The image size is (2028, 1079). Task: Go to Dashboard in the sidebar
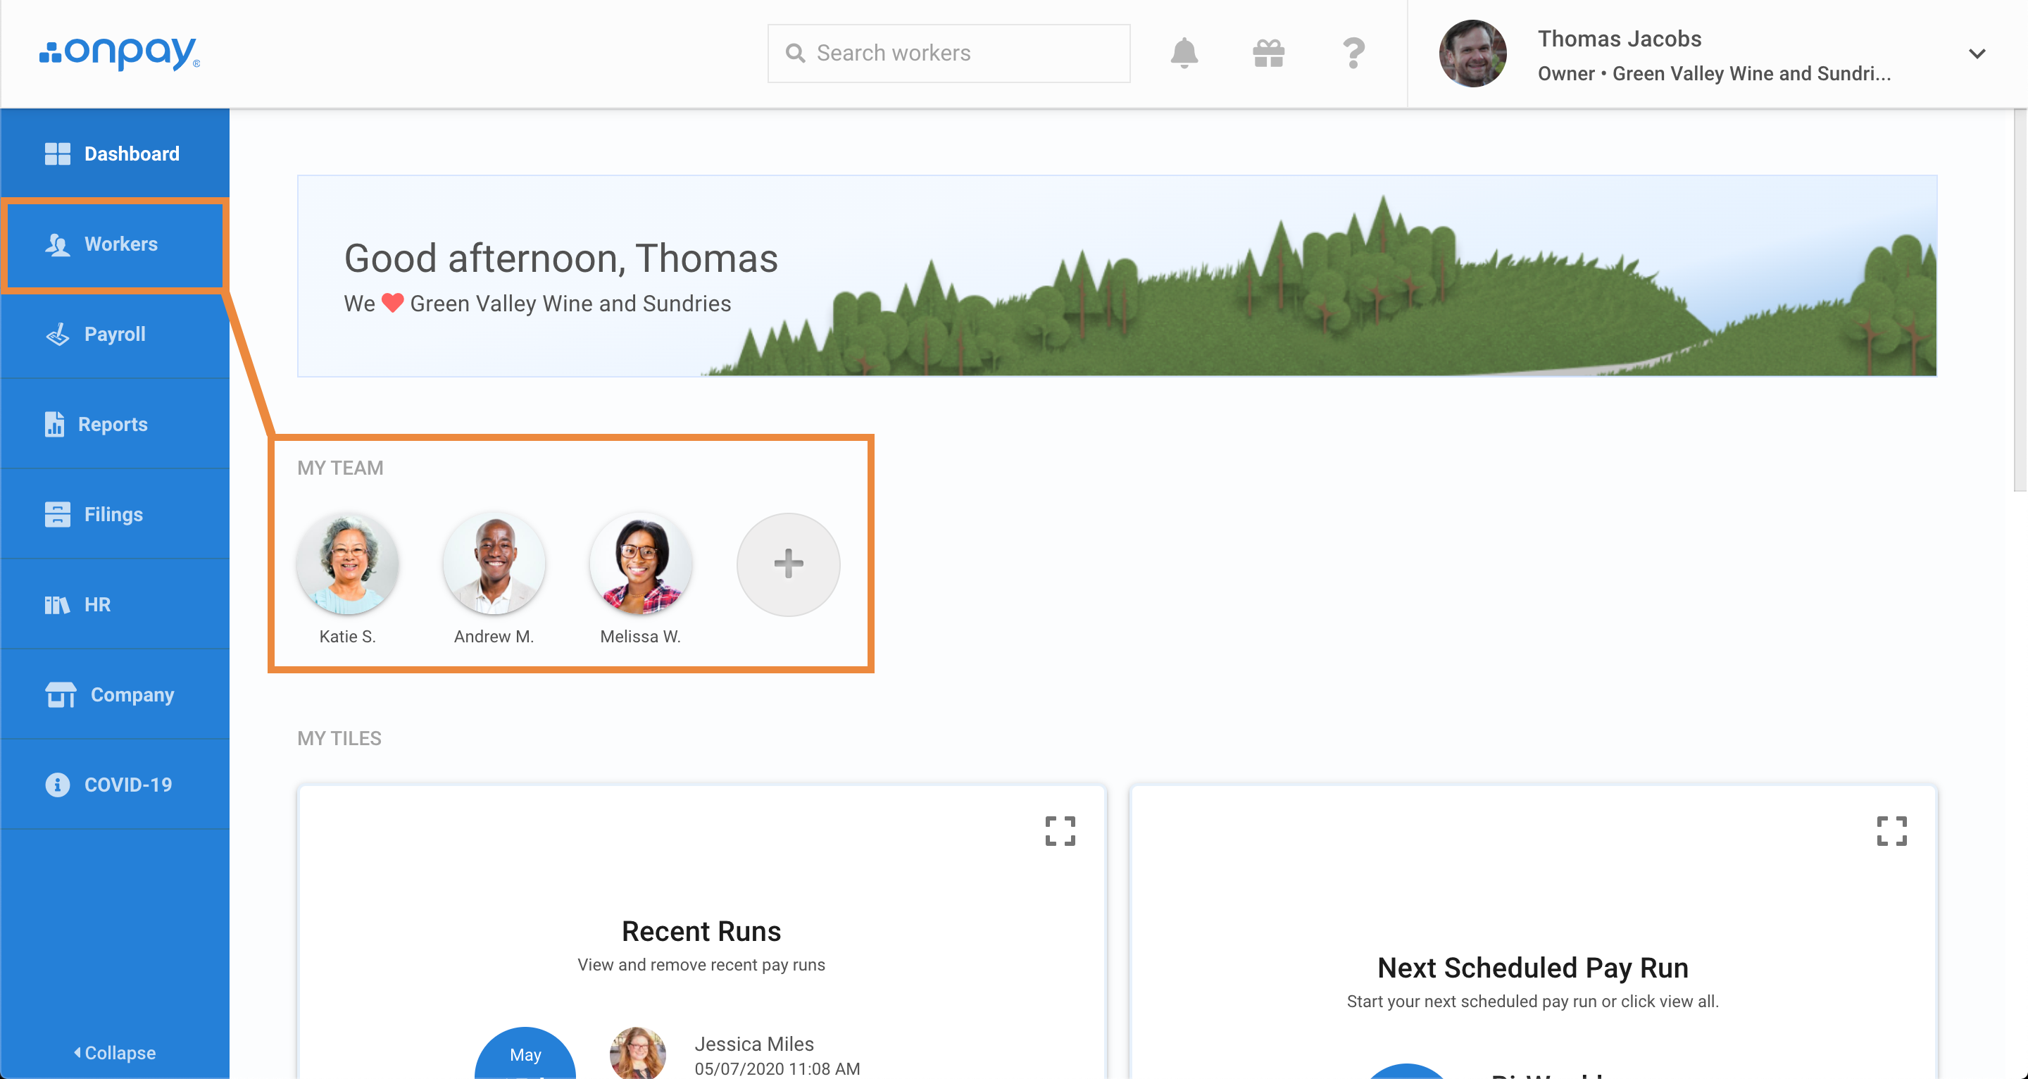(x=115, y=154)
